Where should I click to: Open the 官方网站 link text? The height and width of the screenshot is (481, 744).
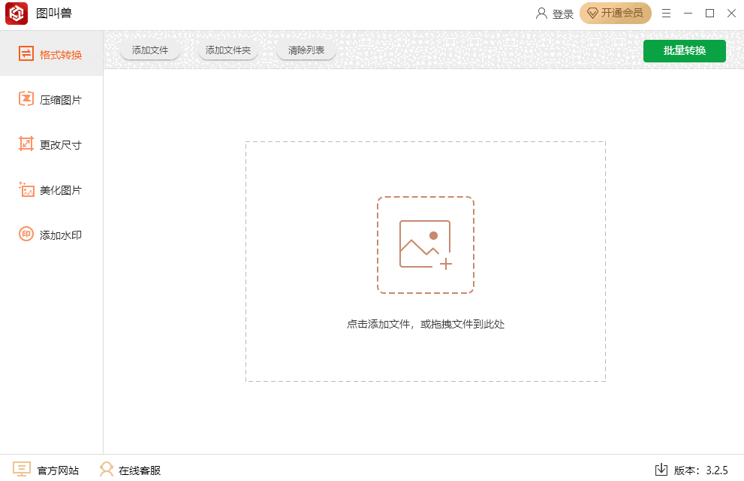[58, 470]
